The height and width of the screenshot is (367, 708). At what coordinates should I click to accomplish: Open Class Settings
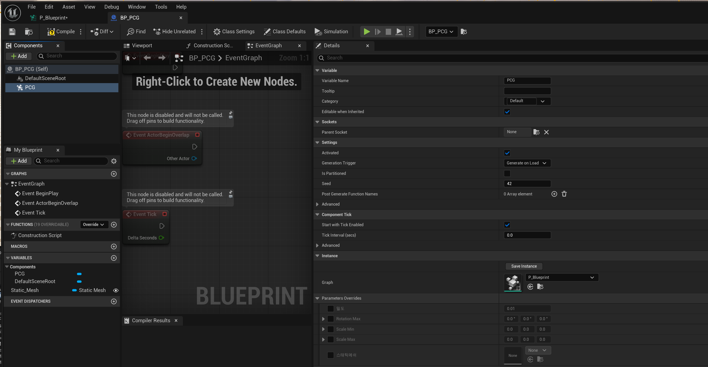(x=234, y=32)
